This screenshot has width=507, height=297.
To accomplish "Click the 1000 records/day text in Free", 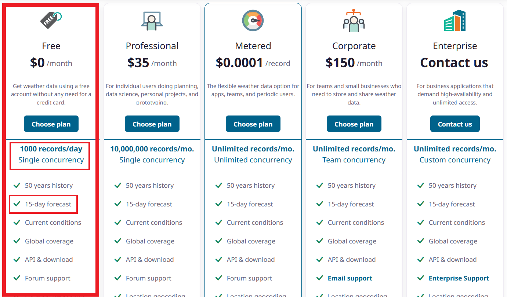I will click(51, 149).
